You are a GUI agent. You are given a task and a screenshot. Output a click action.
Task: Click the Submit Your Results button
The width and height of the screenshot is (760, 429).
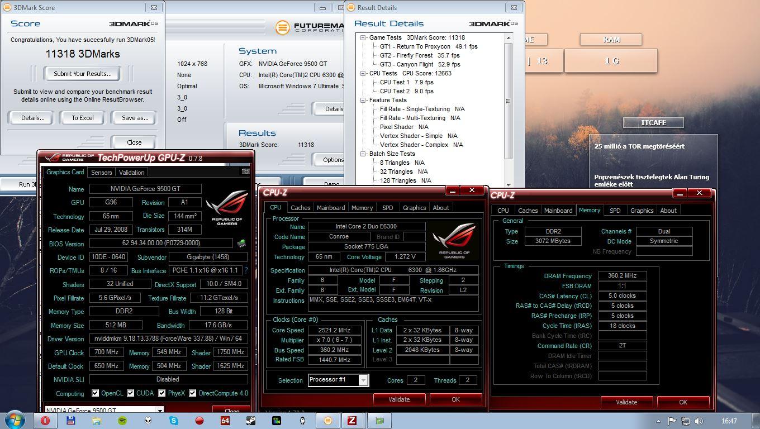[x=82, y=74]
